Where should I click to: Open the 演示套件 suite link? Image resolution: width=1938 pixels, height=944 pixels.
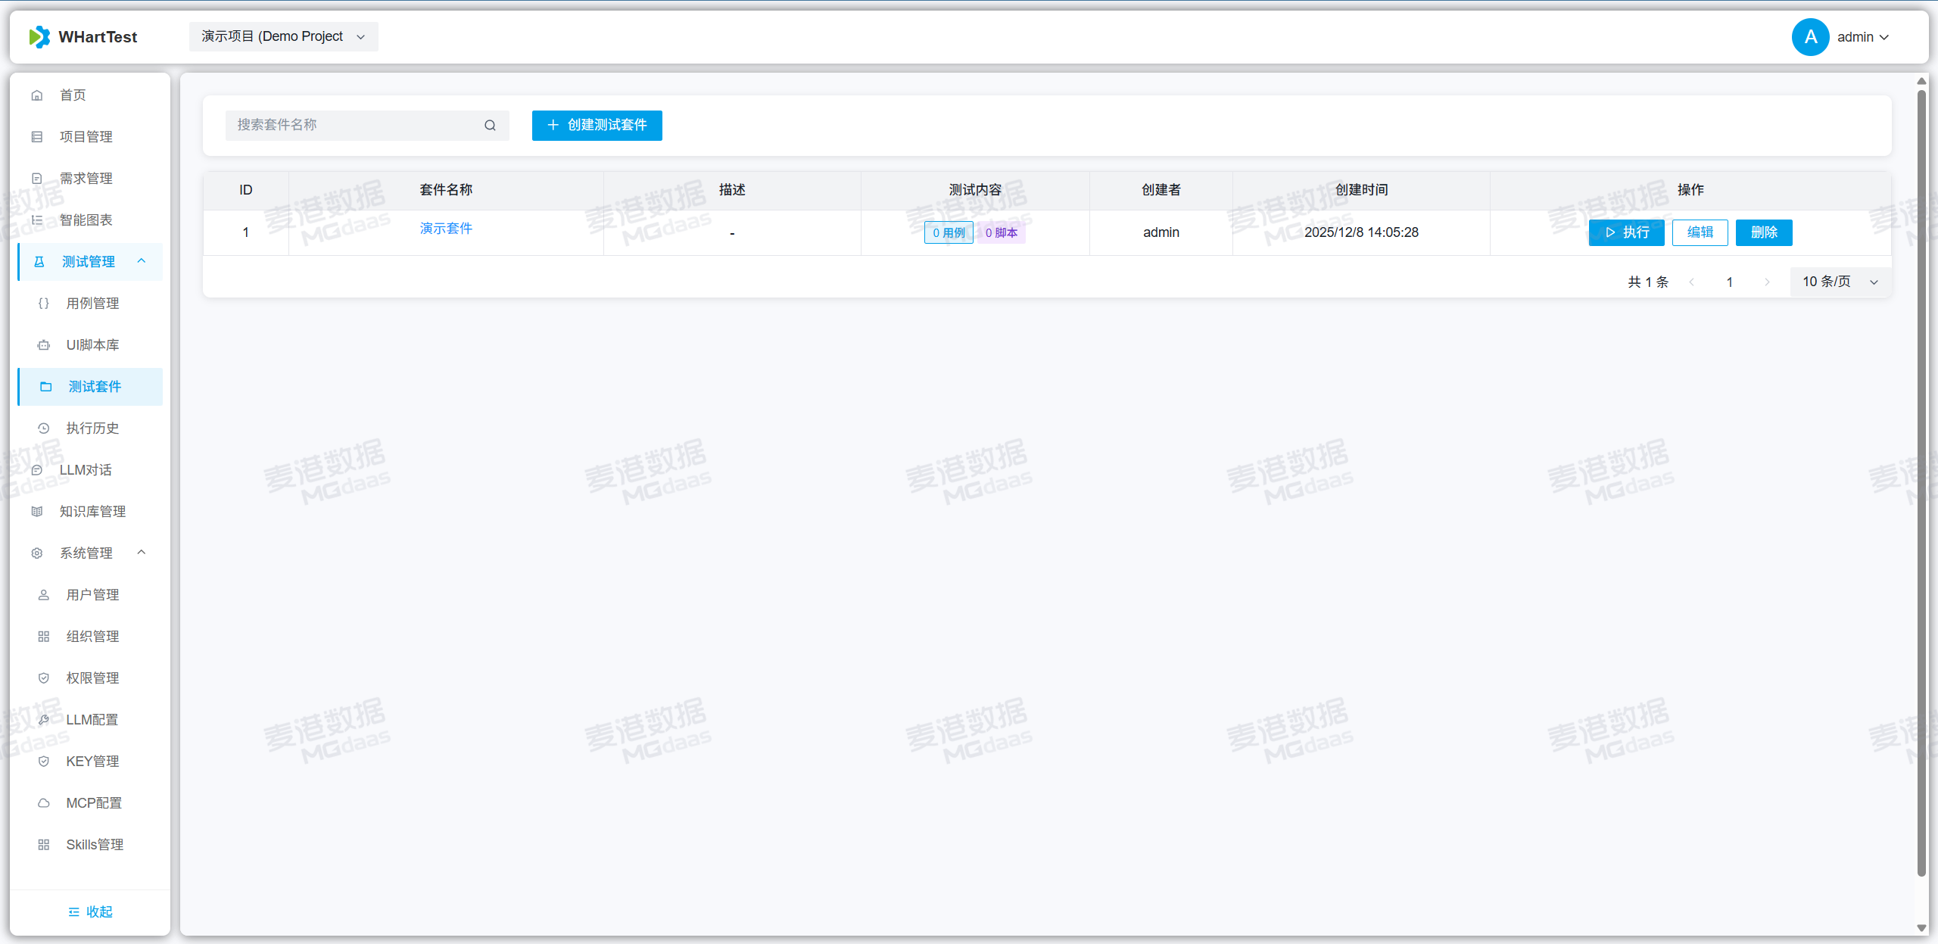[446, 229]
